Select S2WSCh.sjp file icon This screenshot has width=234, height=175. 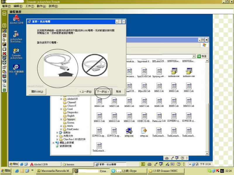point(99,132)
